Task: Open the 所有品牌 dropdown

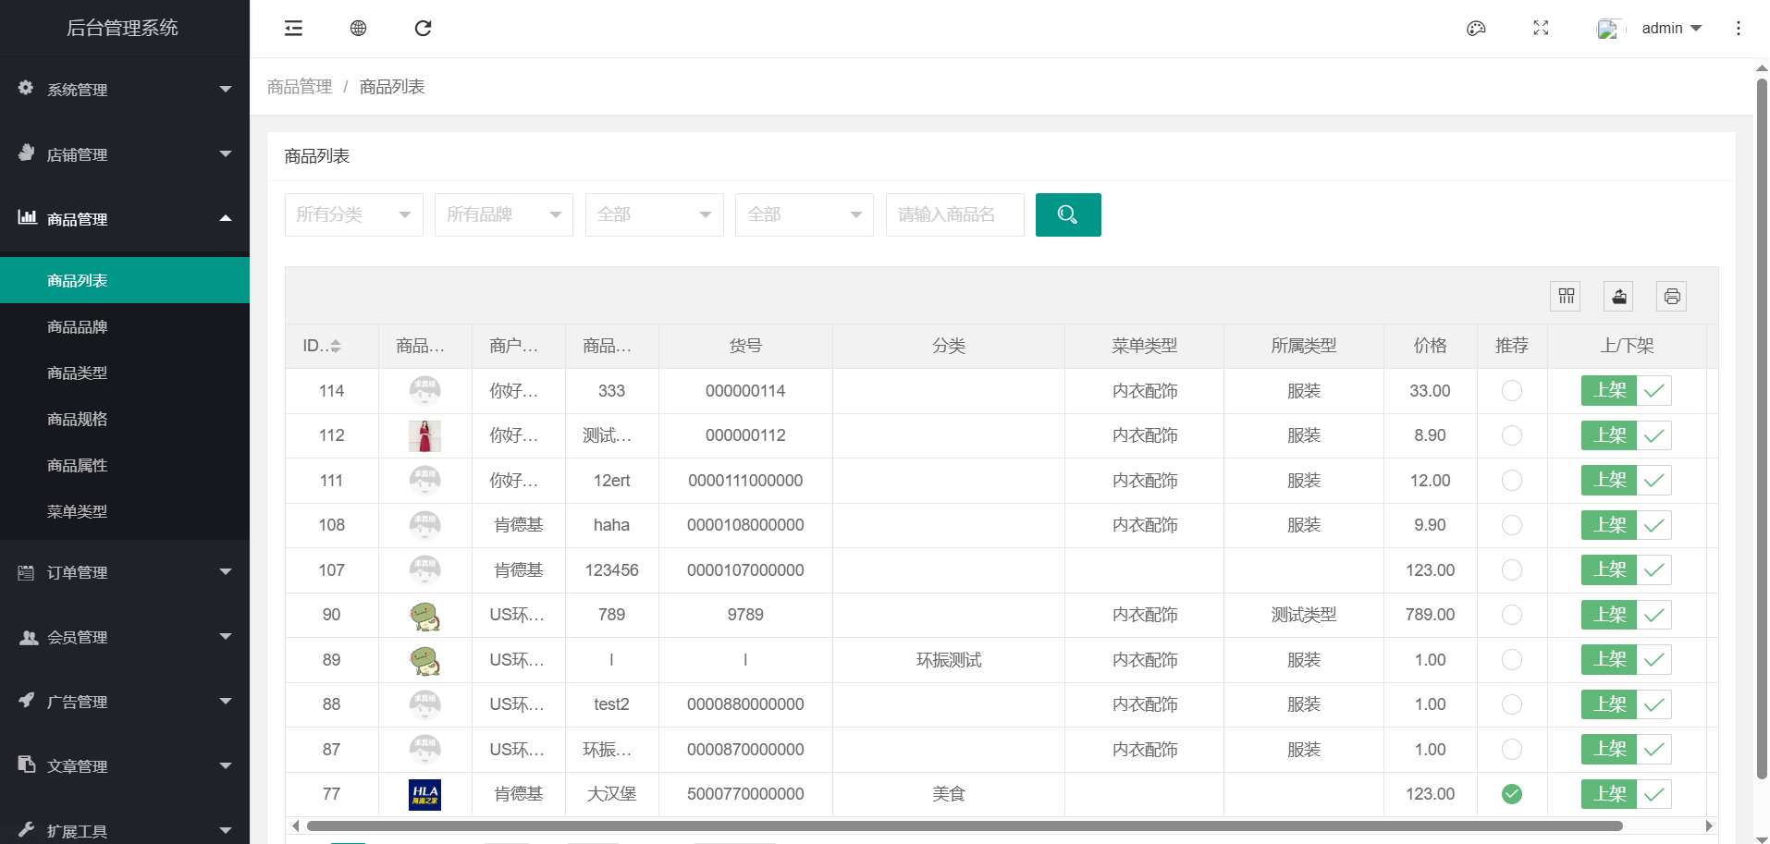Action: (503, 214)
